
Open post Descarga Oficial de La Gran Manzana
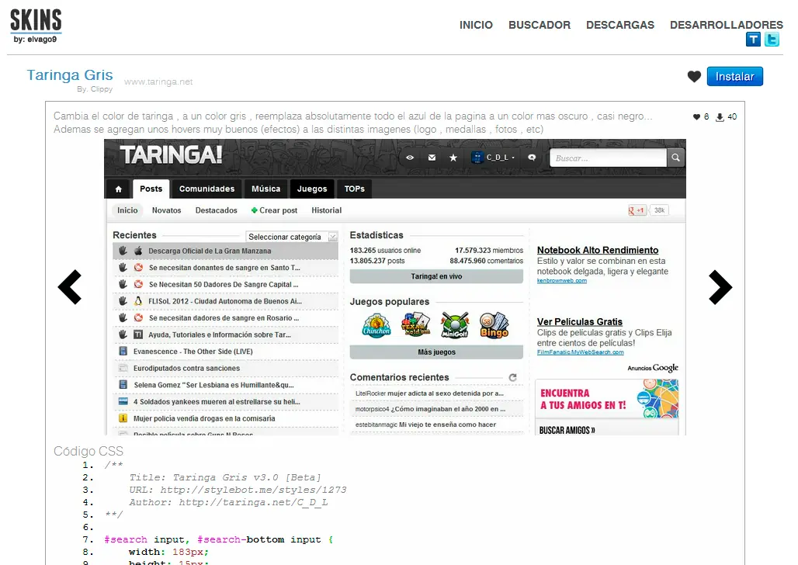(210, 251)
